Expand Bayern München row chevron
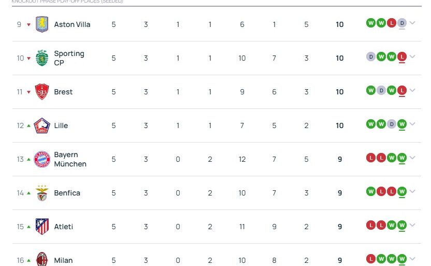Image resolution: width=431 pixels, height=266 pixels. (412, 158)
